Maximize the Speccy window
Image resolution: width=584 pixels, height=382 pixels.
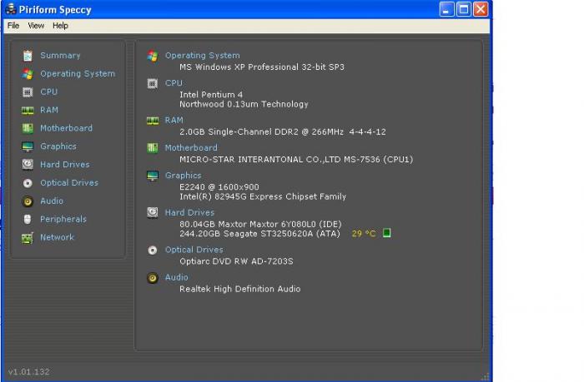point(464,9)
